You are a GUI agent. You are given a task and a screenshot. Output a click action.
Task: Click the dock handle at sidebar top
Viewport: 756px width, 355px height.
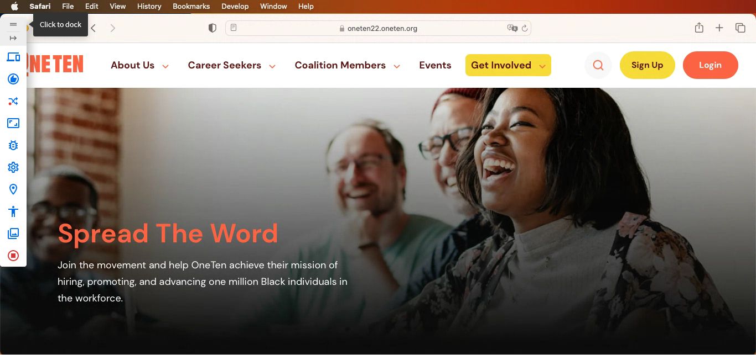13,24
